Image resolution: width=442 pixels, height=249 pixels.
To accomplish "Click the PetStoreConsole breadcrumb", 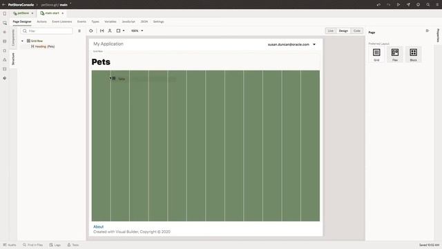I will point(21,5).
